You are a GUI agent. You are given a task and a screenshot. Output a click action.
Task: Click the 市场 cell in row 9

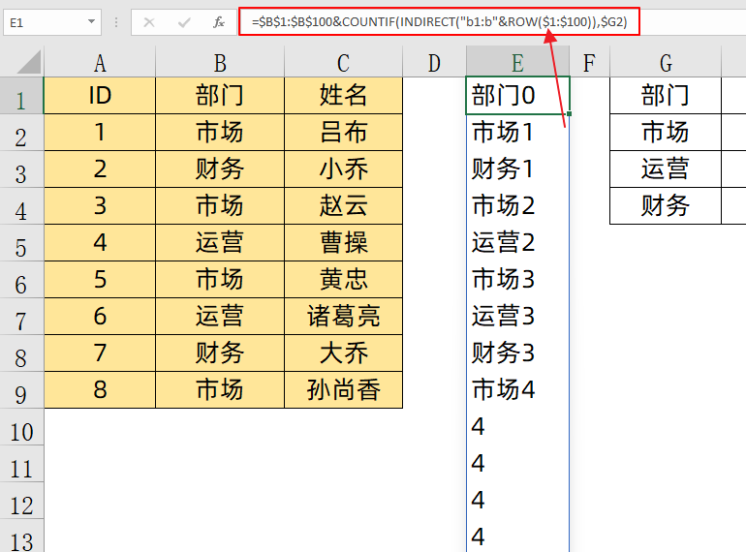pos(220,390)
